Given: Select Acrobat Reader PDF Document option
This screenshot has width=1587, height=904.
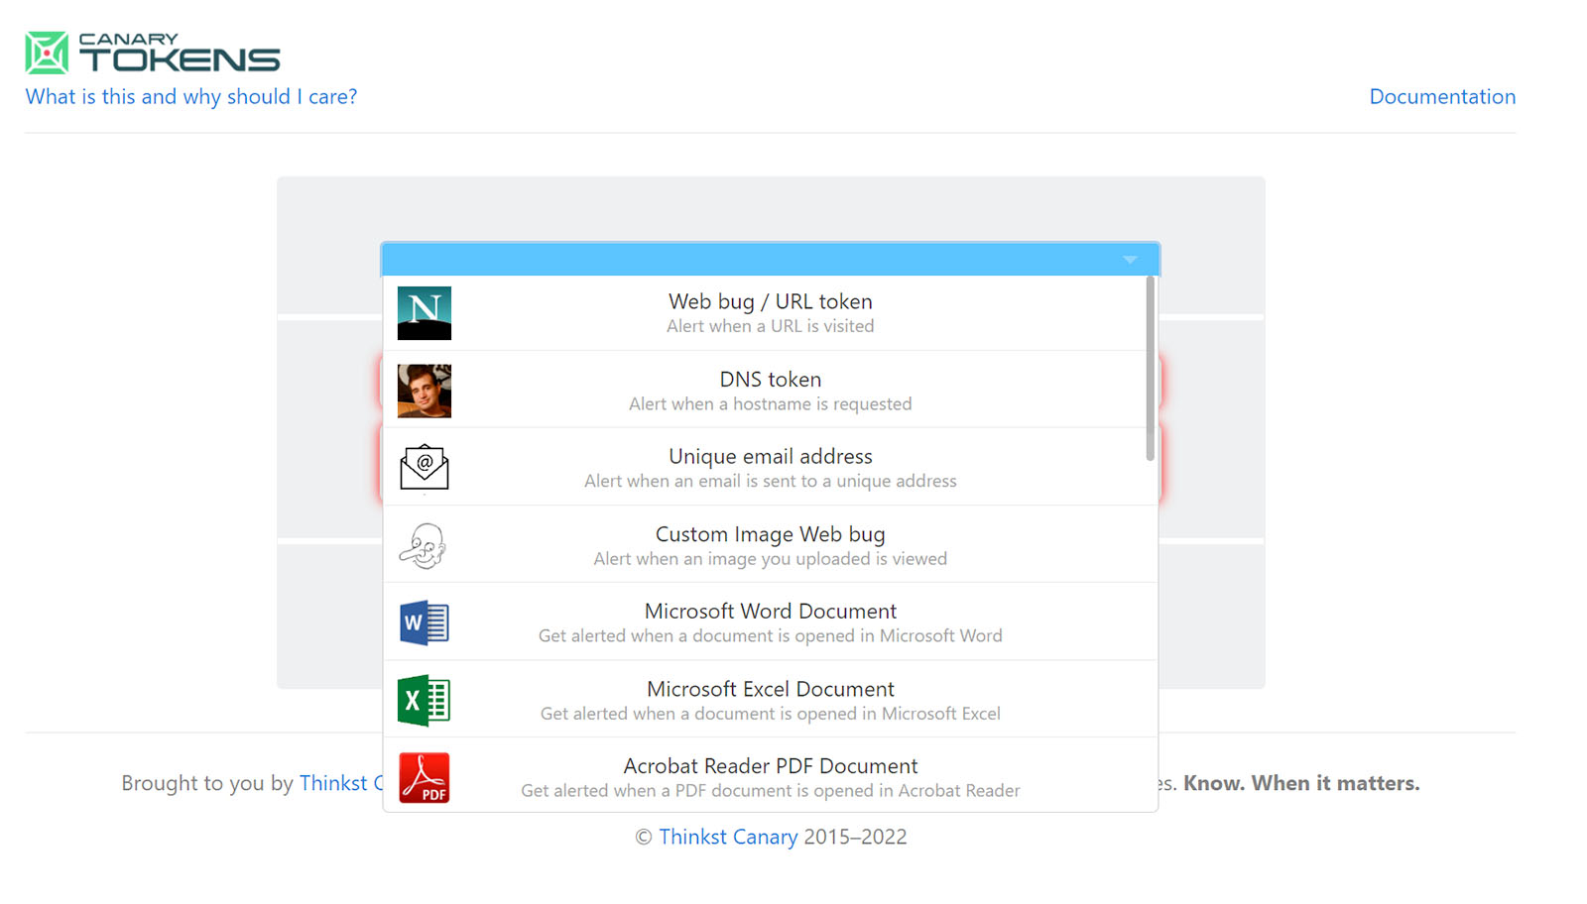Looking at the screenshot, I should click(771, 776).
